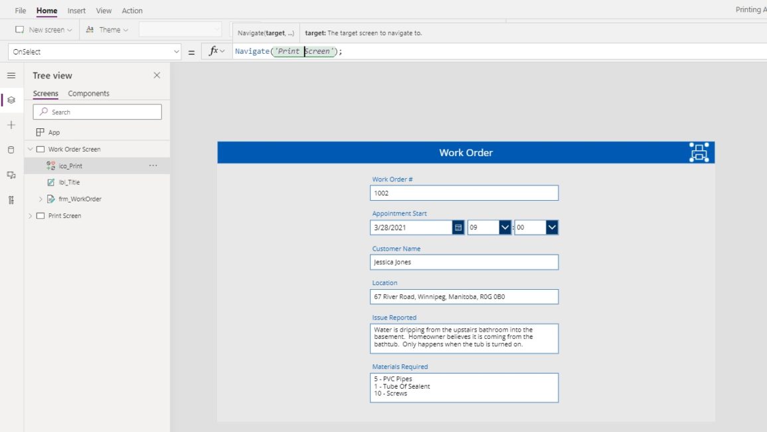767x432 pixels.
Task: Open the Tree view layers icon
Action: coord(11,100)
